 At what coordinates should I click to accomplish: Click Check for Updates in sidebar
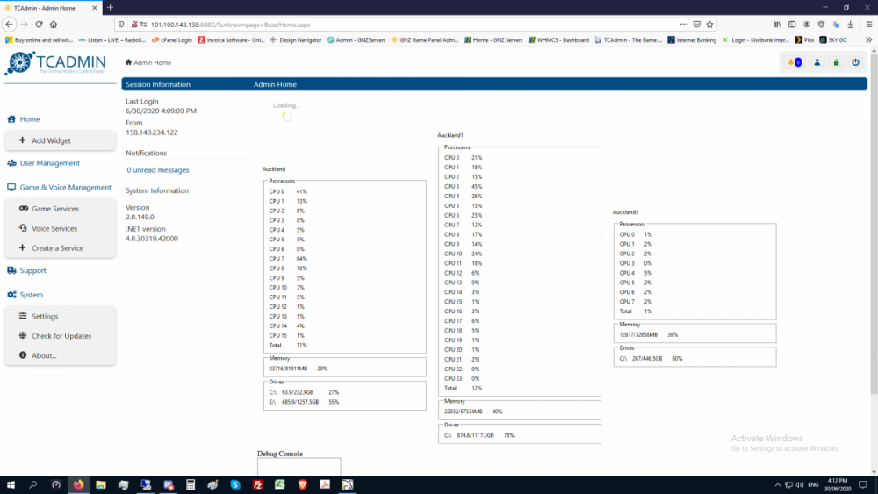[61, 336]
